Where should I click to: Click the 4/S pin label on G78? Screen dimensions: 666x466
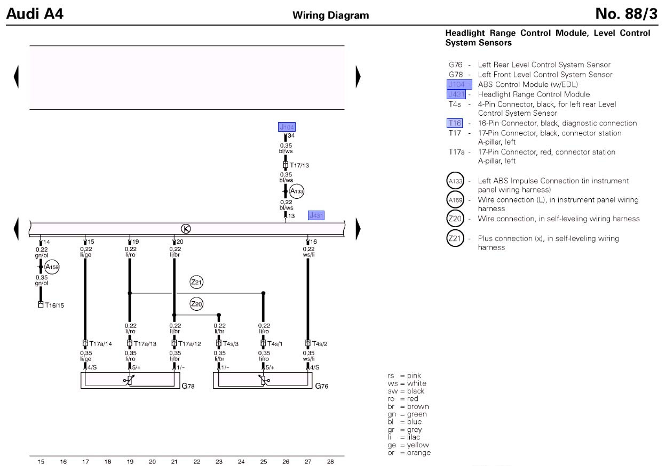coord(92,367)
